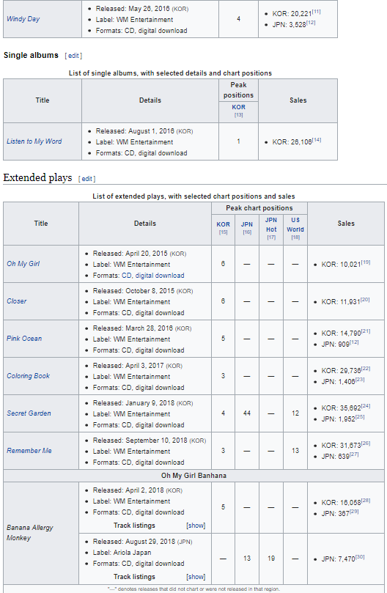Edit the Extended plays section
Screen dimensions: 387x593
[x=87, y=179]
